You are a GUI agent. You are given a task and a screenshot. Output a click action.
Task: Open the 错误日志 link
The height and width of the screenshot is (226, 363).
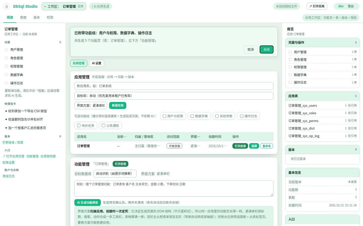tap(9, 176)
